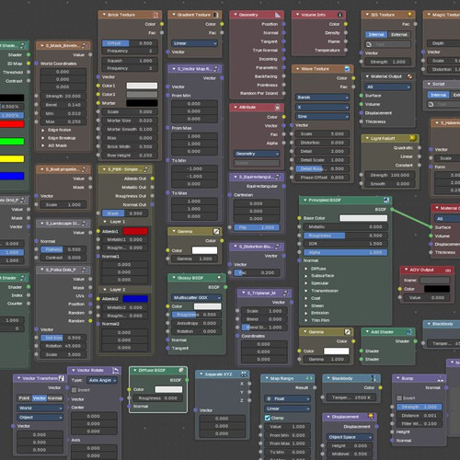460x460 pixels.
Task: Click the Add Shader node header icon
Action: (409, 331)
